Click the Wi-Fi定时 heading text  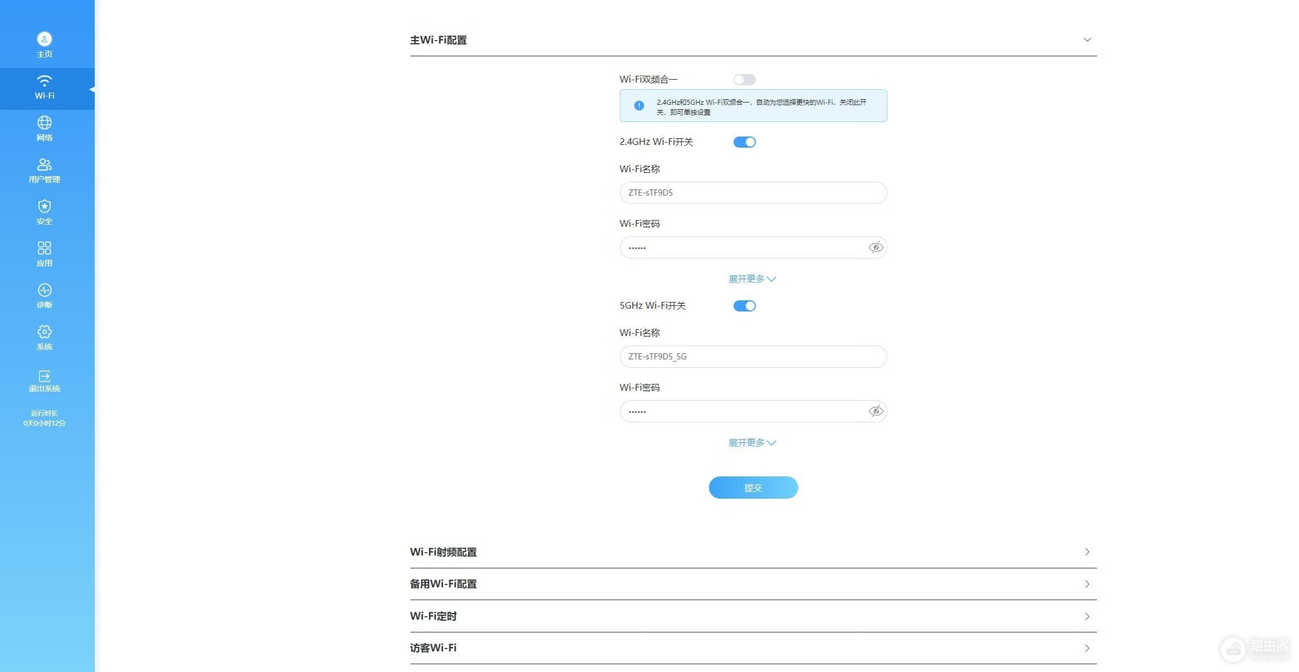point(434,616)
